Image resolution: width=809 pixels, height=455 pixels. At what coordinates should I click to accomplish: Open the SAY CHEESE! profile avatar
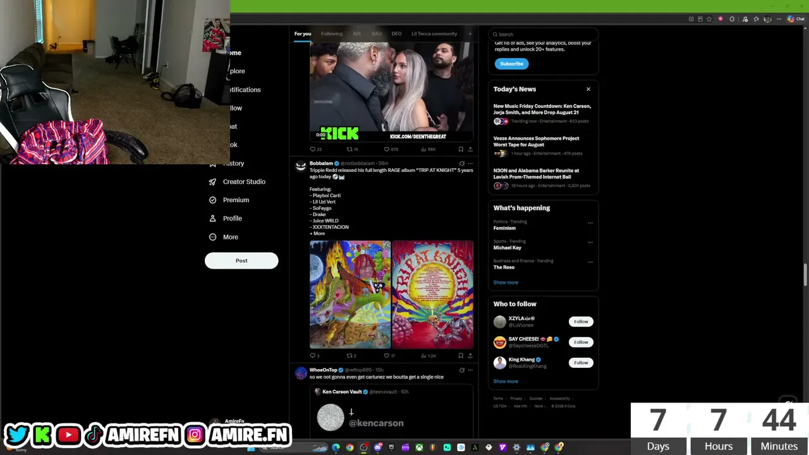(500, 343)
